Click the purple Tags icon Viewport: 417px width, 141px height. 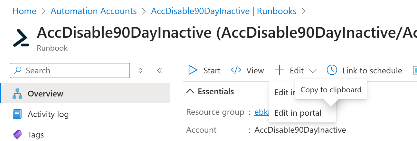tap(17, 135)
